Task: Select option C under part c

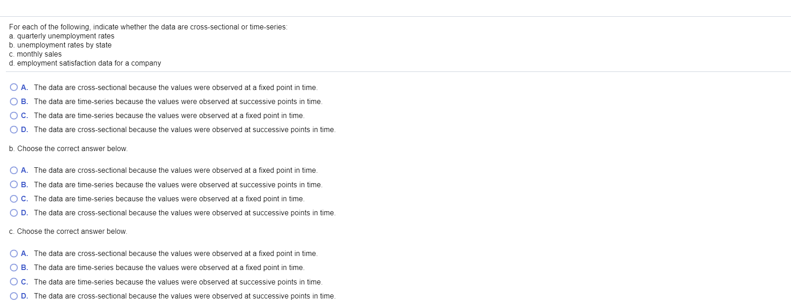Action: pos(14,282)
